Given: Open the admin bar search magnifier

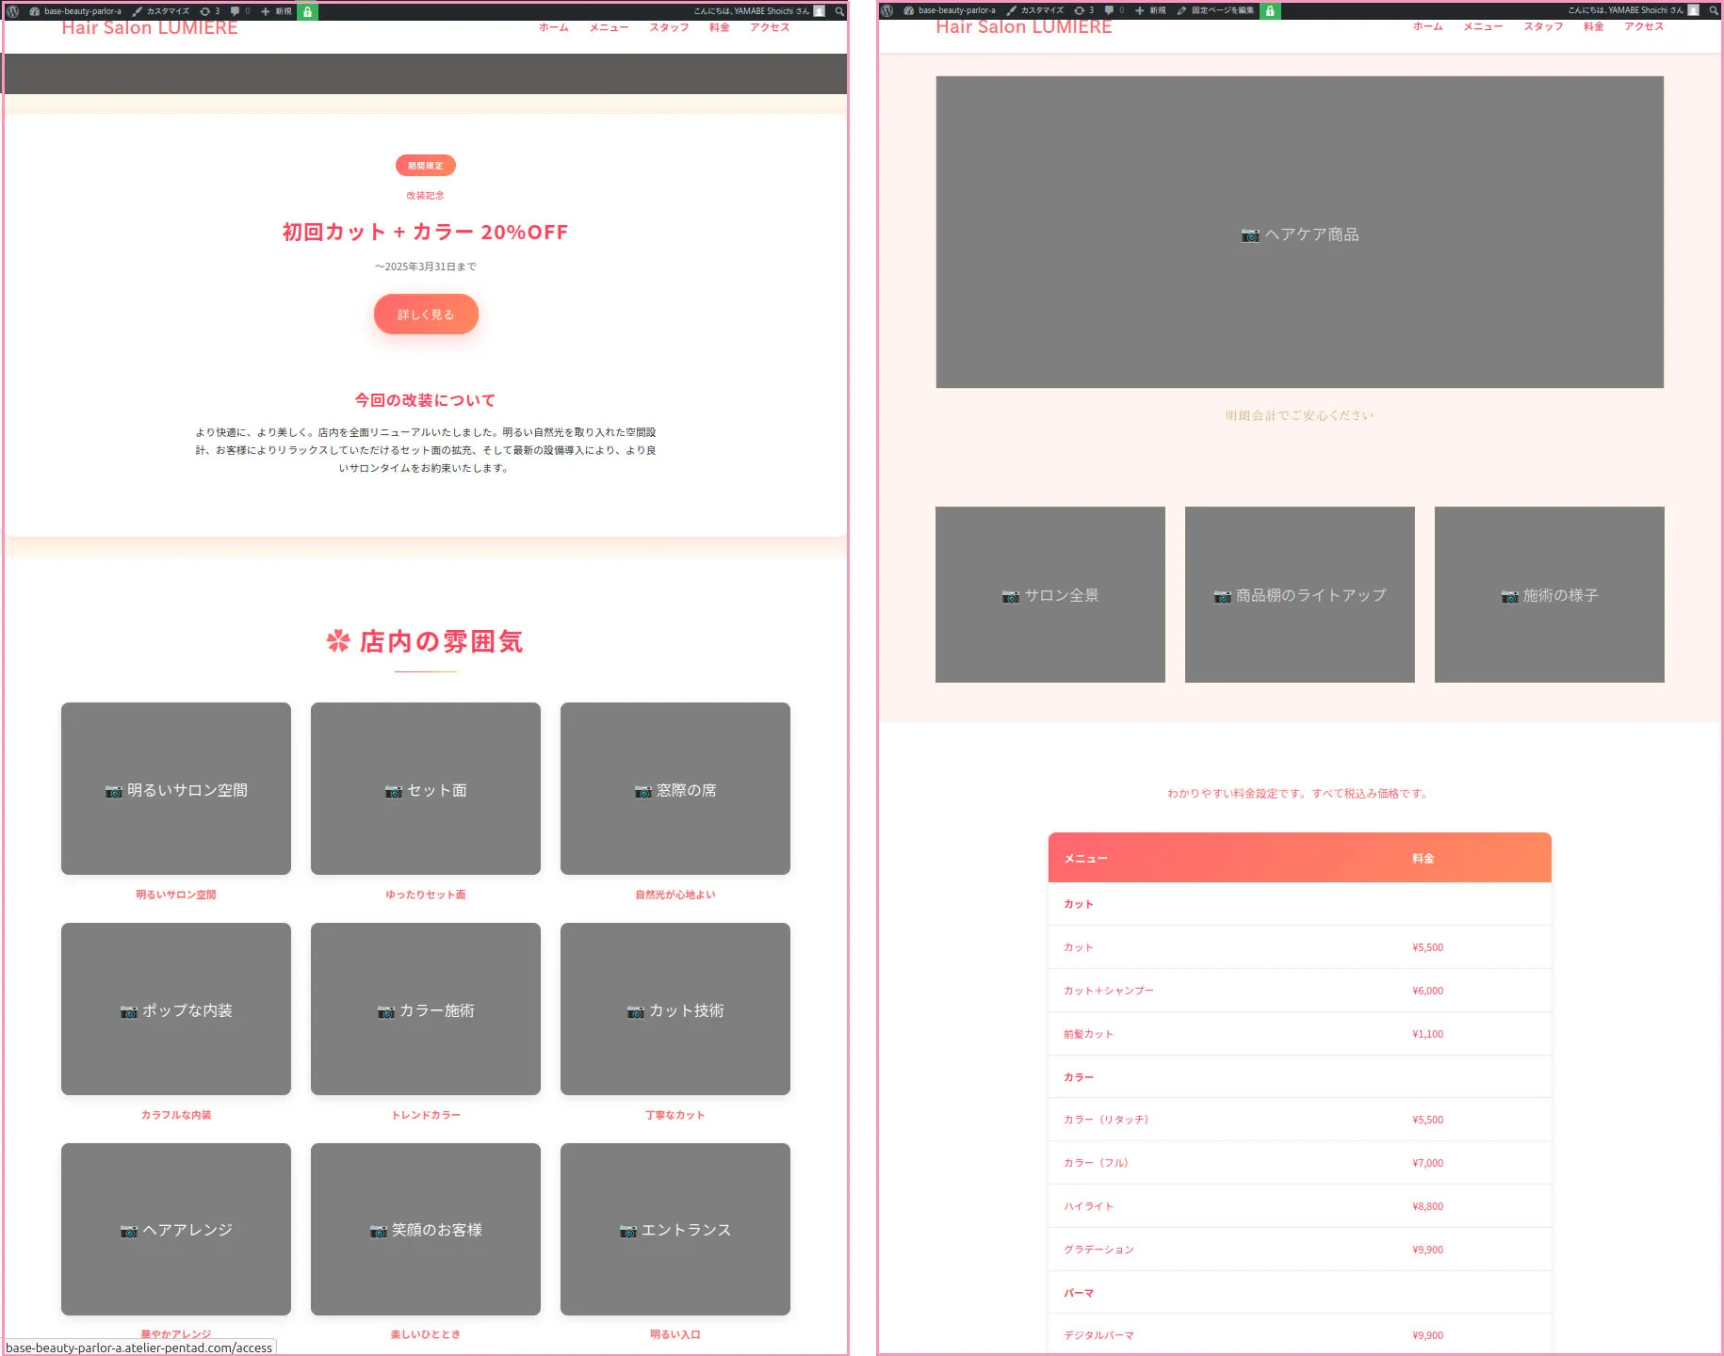Looking at the screenshot, I should tap(838, 10).
